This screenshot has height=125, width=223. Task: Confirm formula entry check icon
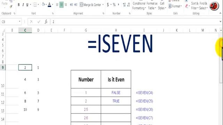pyautogui.click(x=39, y=22)
